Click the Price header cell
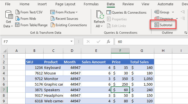Screen dimensions: 188x104 [x=120, y=62]
